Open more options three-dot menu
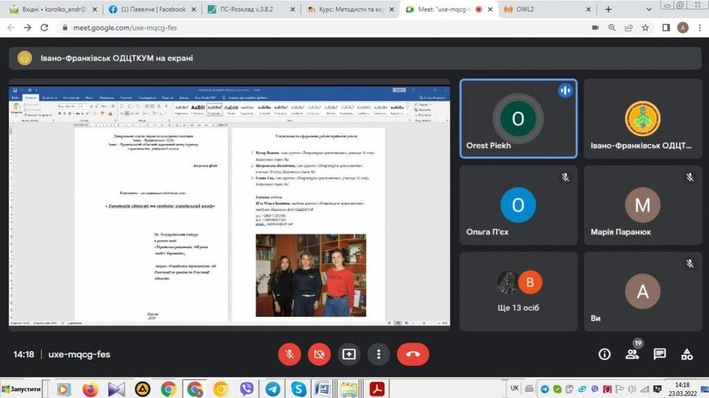 (379, 354)
